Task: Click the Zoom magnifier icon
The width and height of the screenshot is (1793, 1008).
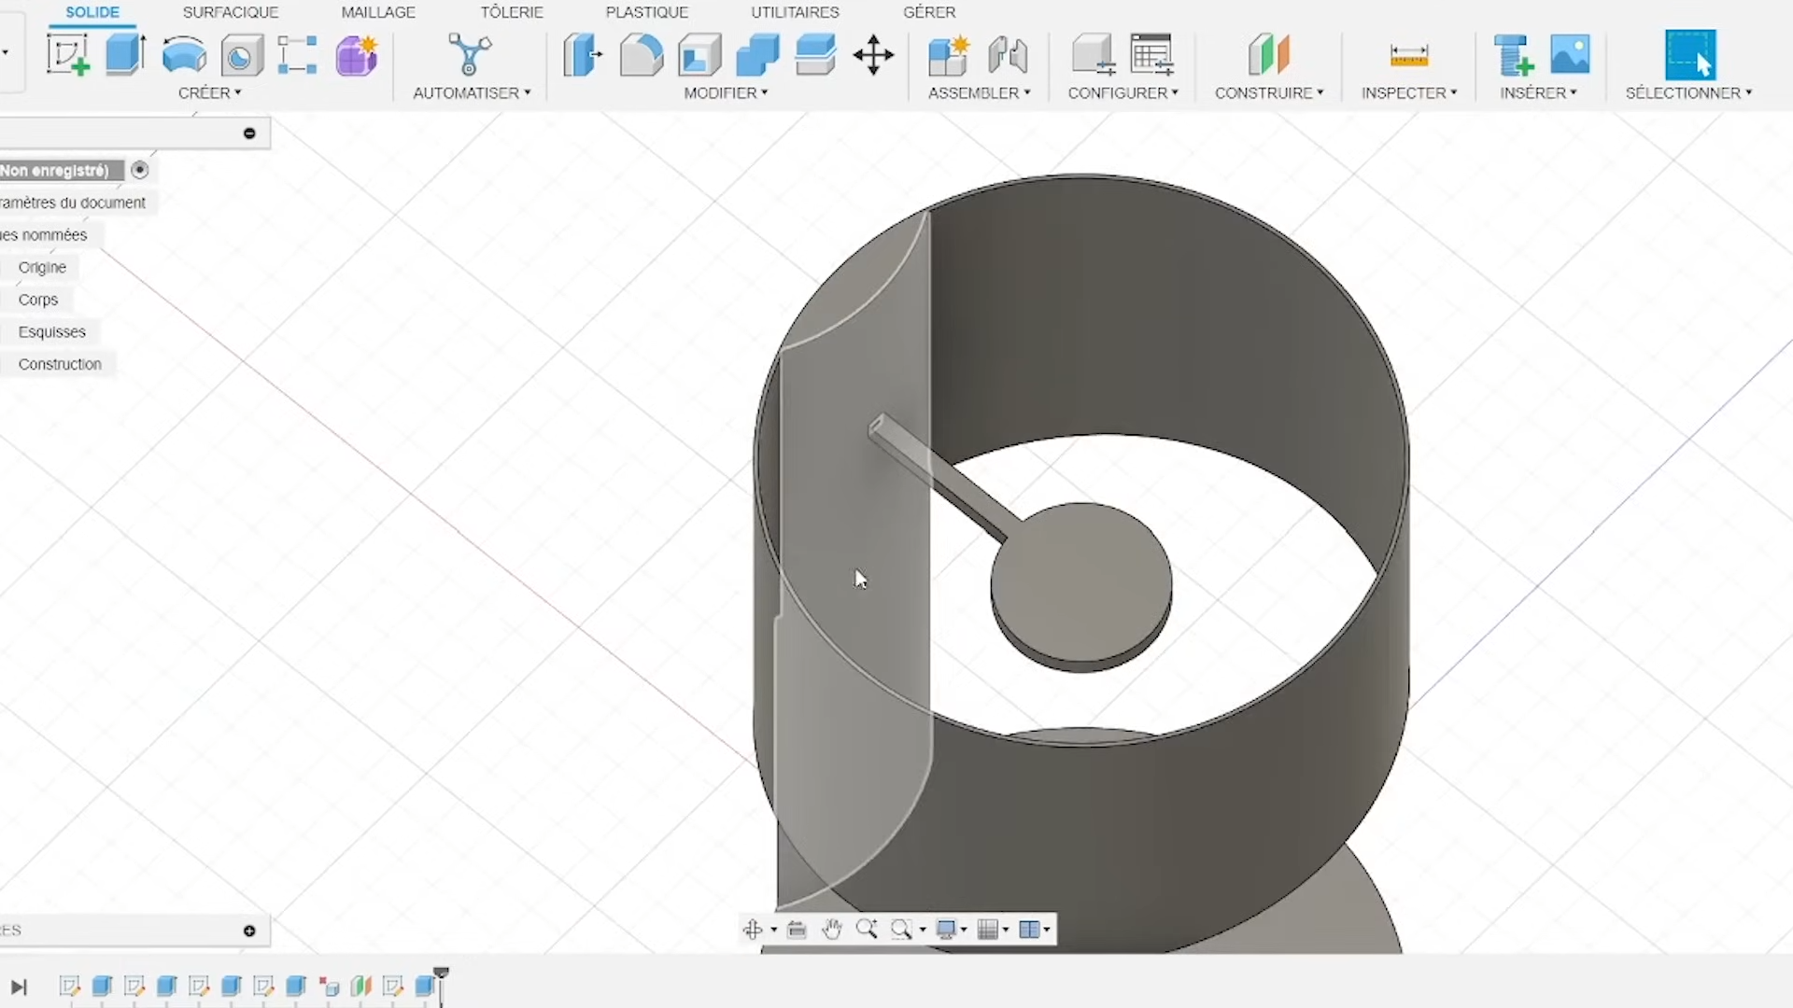Action: click(x=867, y=929)
